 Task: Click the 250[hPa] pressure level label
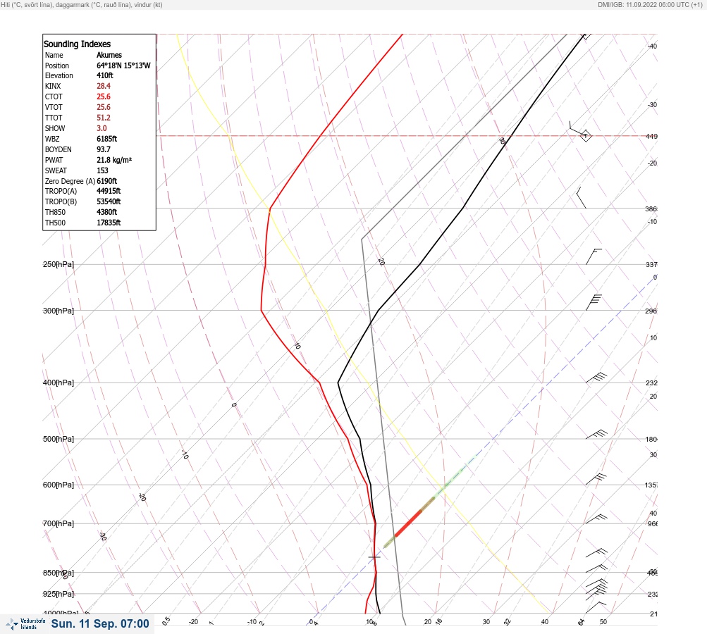click(x=59, y=264)
